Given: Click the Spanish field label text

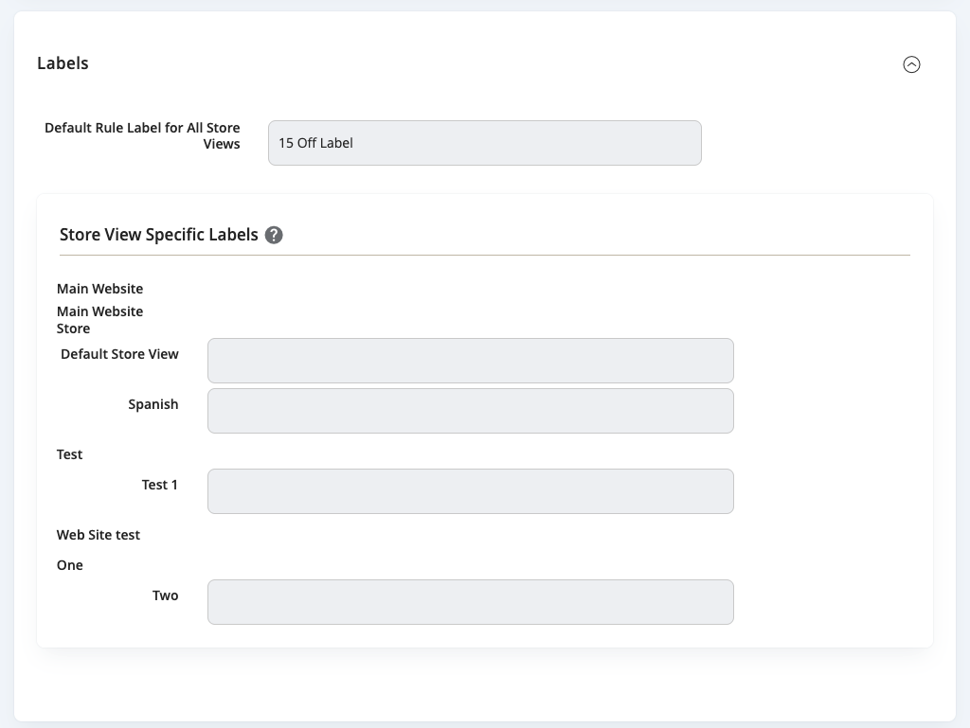Looking at the screenshot, I should [153, 404].
